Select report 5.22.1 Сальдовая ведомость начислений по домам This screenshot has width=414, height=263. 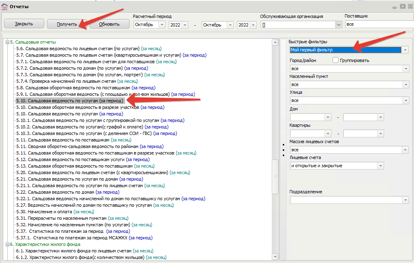[111, 199]
